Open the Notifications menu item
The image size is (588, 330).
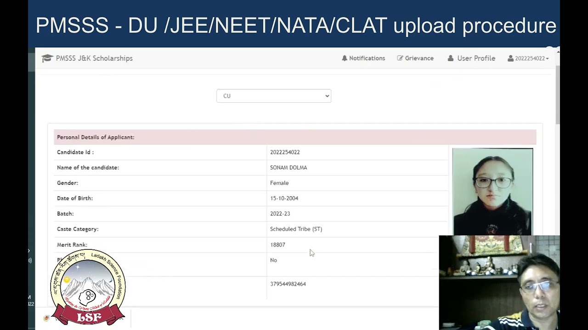coord(367,58)
